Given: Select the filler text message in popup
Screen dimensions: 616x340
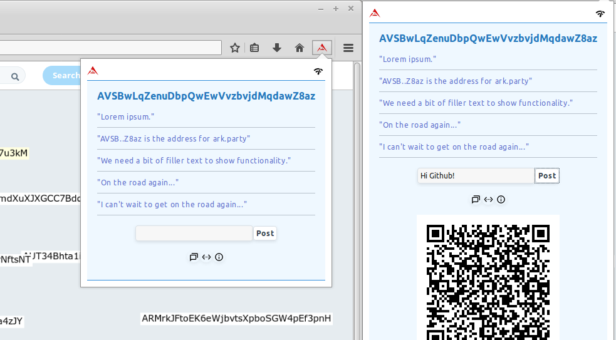Looking at the screenshot, I should point(194,160).
